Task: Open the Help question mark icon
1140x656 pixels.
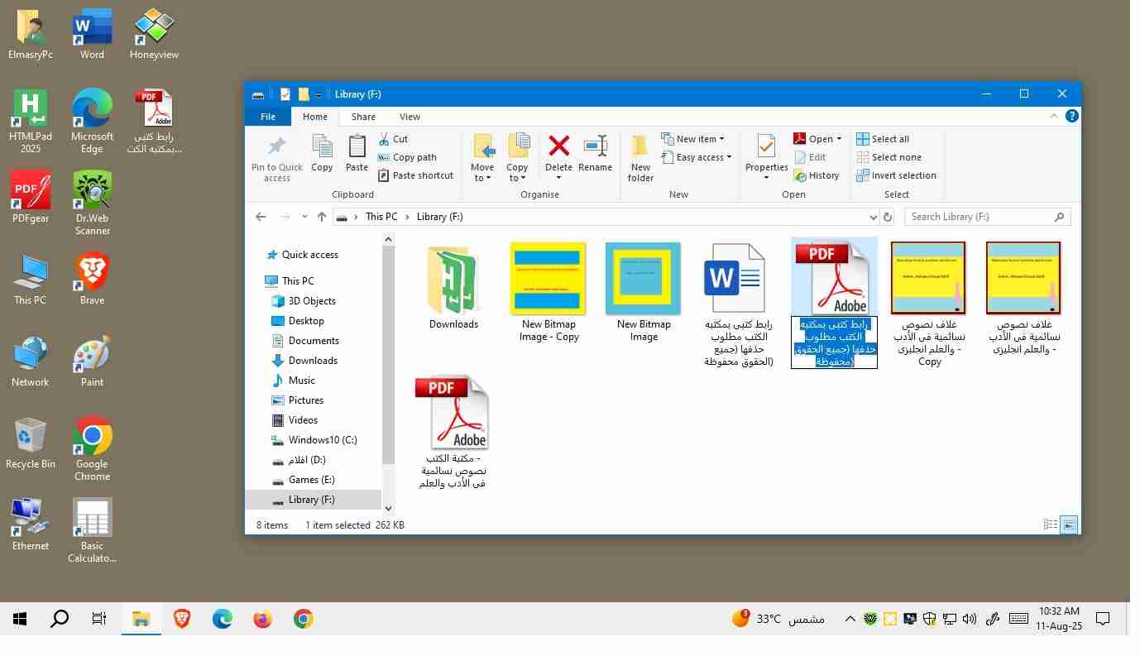Action: [x=1071, y=117]
